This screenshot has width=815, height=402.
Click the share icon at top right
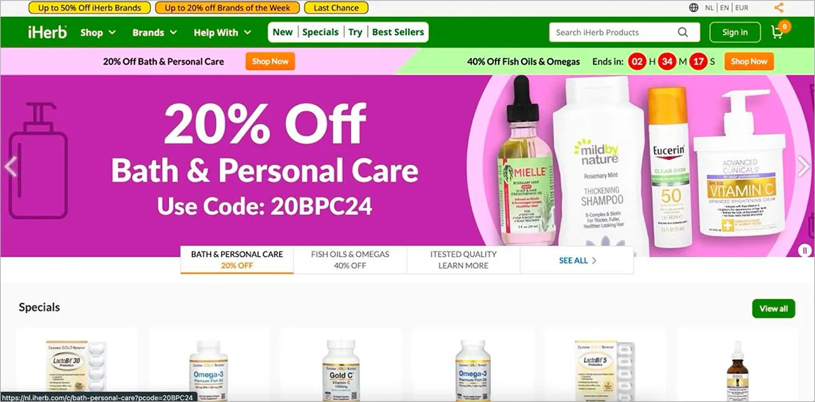coord(779,8)
